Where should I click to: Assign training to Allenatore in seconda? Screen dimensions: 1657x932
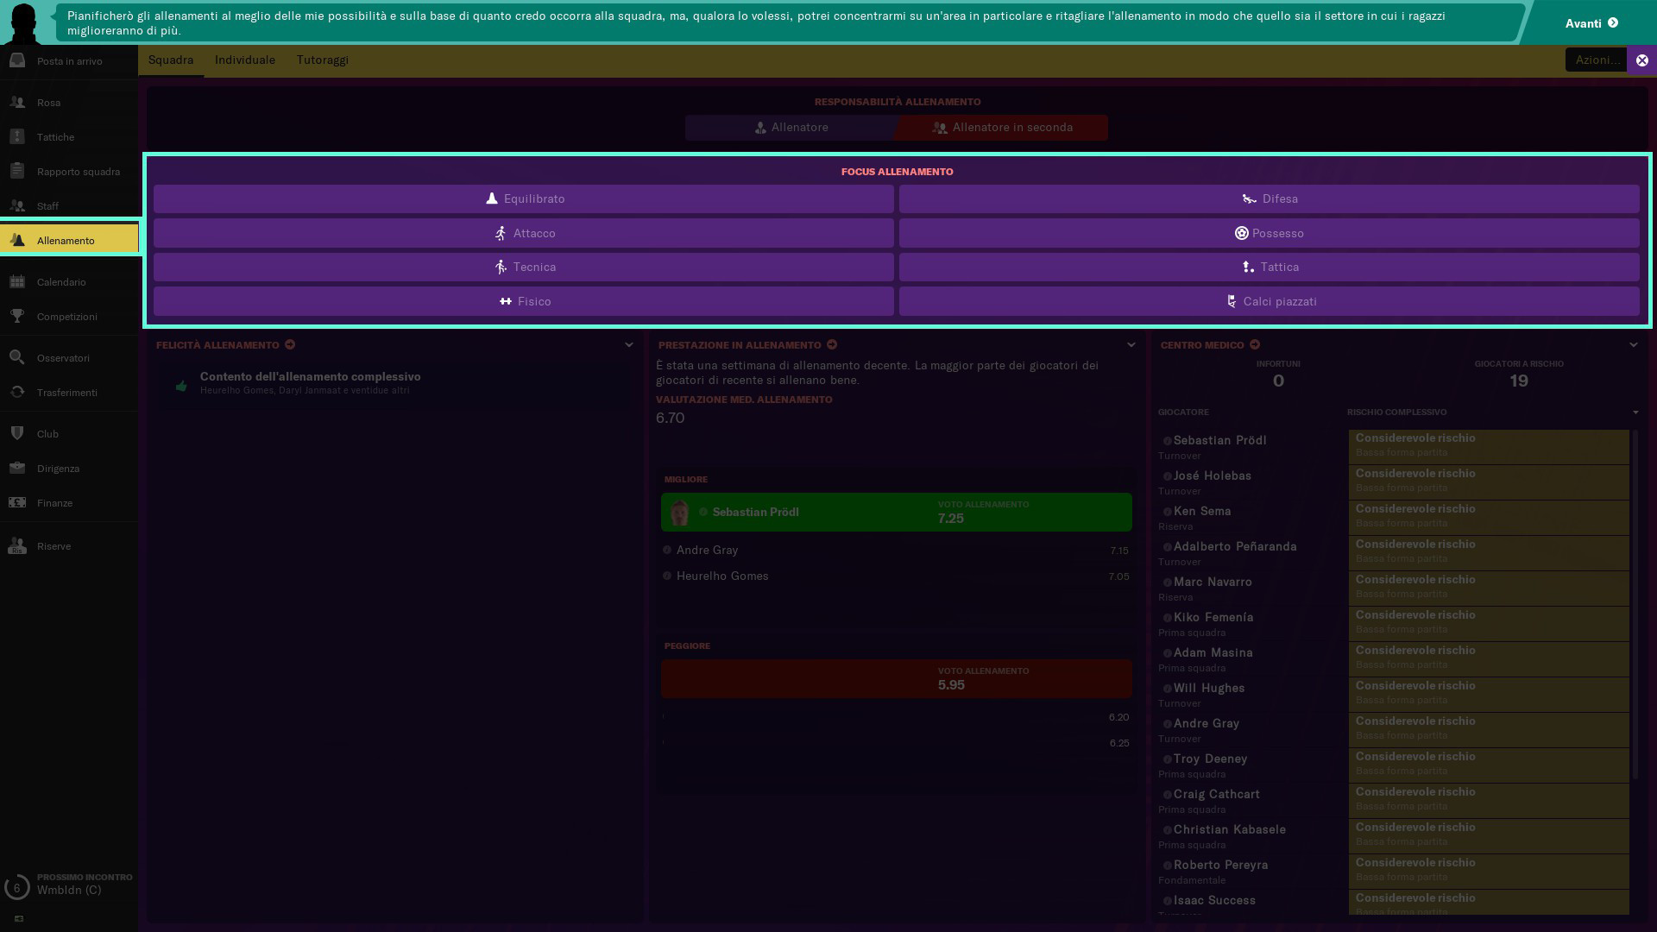(1002, 128)
